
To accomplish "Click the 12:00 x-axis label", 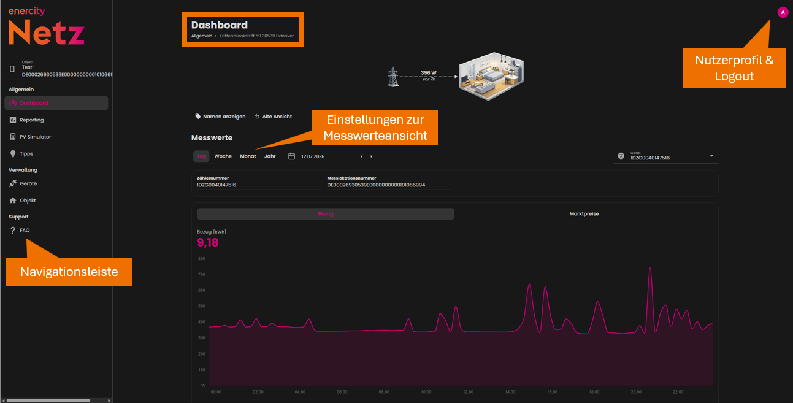I will [468, 392].
